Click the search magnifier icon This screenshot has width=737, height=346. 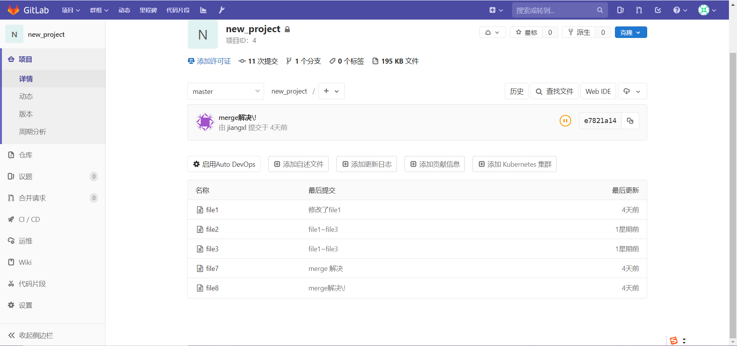point(600,10)
